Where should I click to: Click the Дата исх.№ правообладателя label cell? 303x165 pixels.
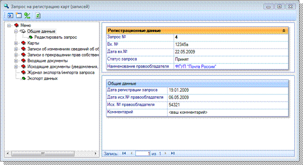[137, 97]
